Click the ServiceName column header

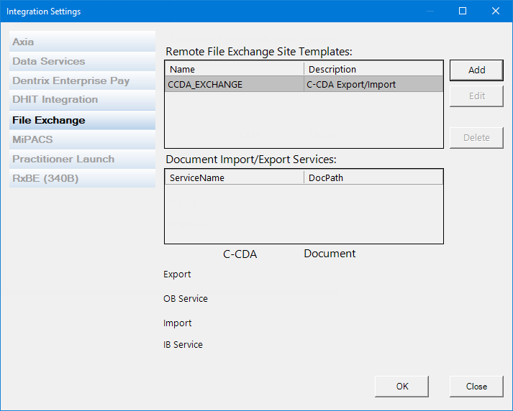coord(235,177)
